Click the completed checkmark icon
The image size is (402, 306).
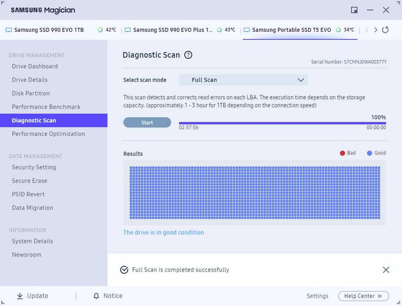tap(124, 270)
